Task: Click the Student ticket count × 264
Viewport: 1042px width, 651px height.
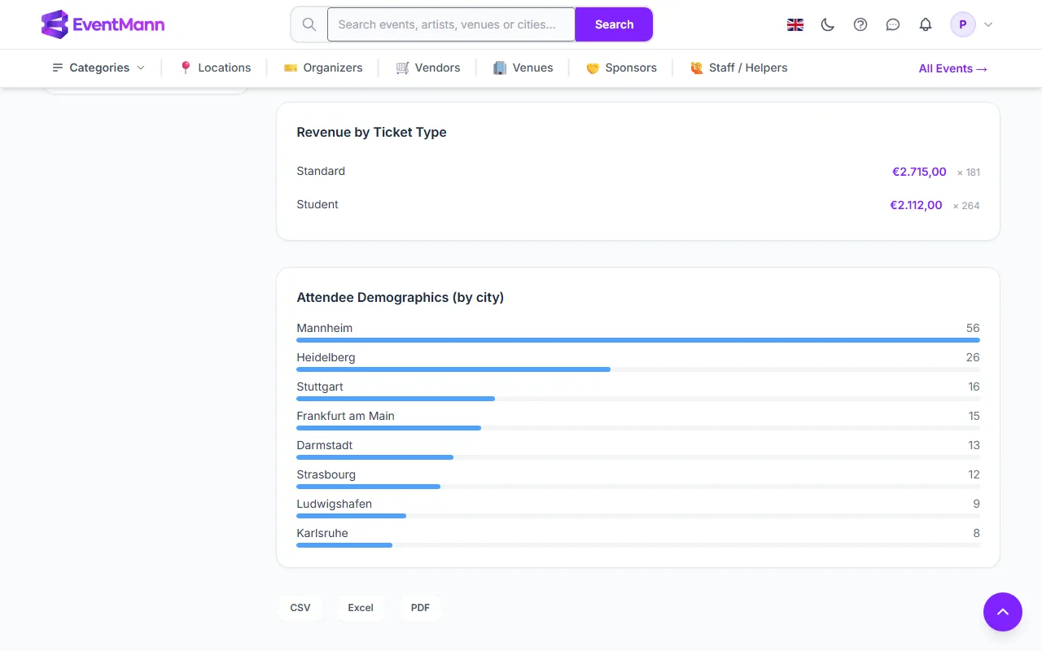Action: point(966,206)
